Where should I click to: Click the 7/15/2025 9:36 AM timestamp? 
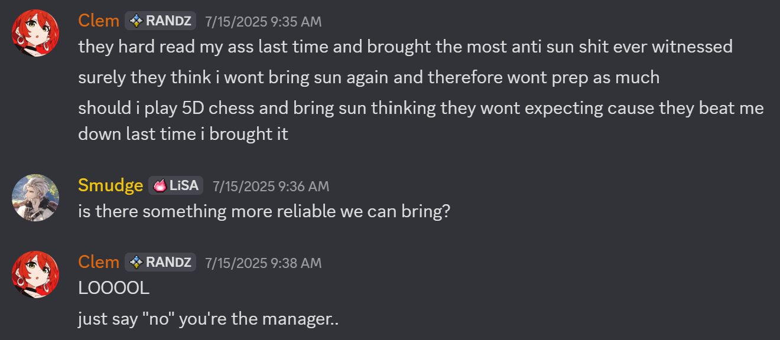(271, 186)
